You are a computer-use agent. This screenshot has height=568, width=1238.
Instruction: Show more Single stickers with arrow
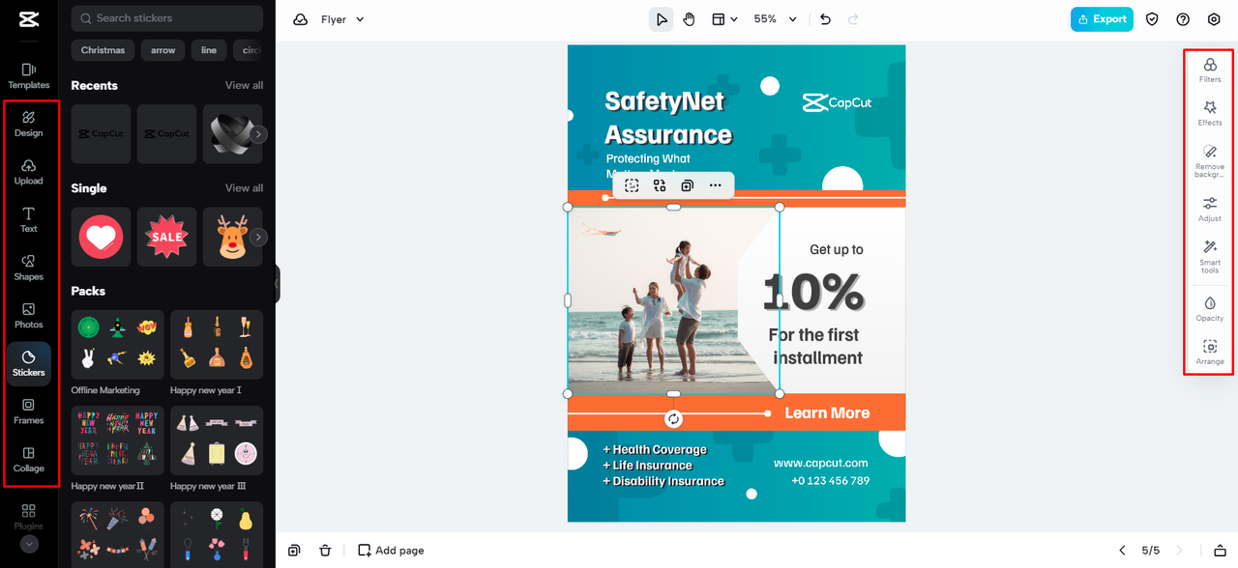click(x=258, y=237)
